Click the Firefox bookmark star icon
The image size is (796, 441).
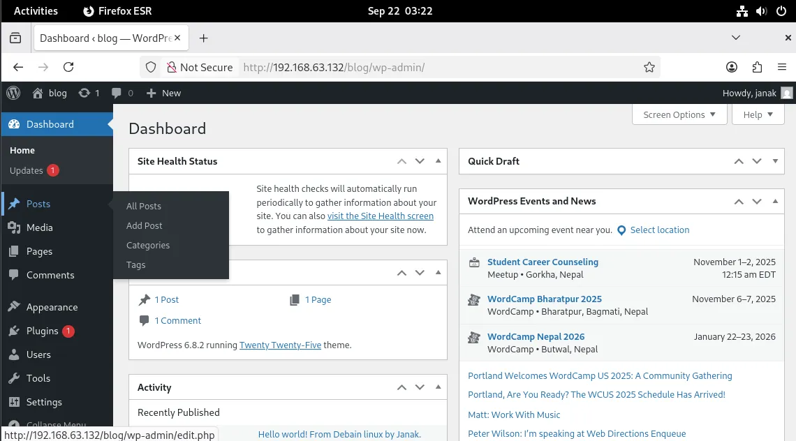(649, 68)
